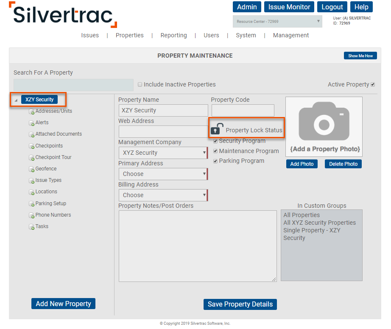
Task: Open the Properties menu
Action: (129, 35)
